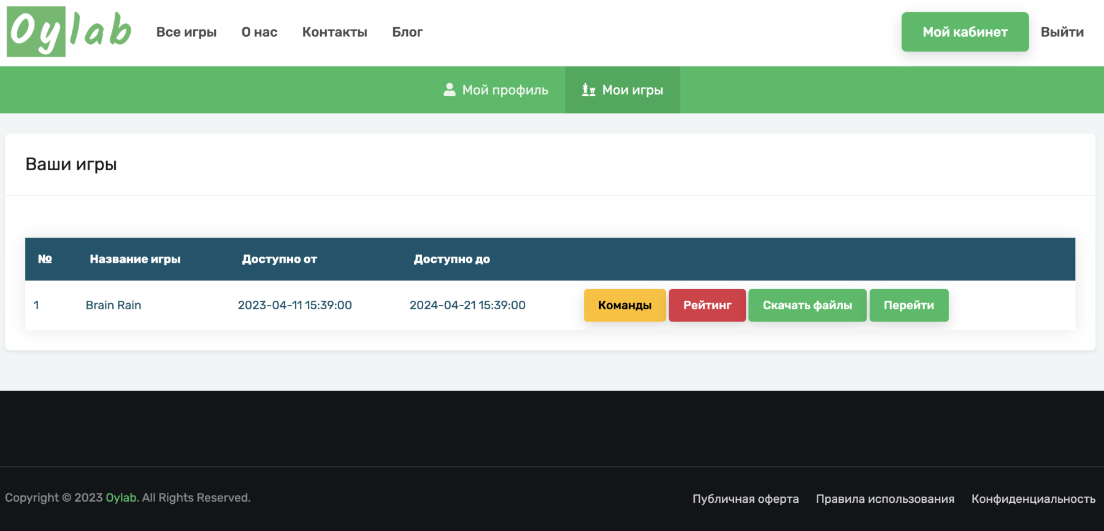Open the Публичная оферта link
Image resolution: width=1104 pixels, height=531 pixels.
click(746, 499)
